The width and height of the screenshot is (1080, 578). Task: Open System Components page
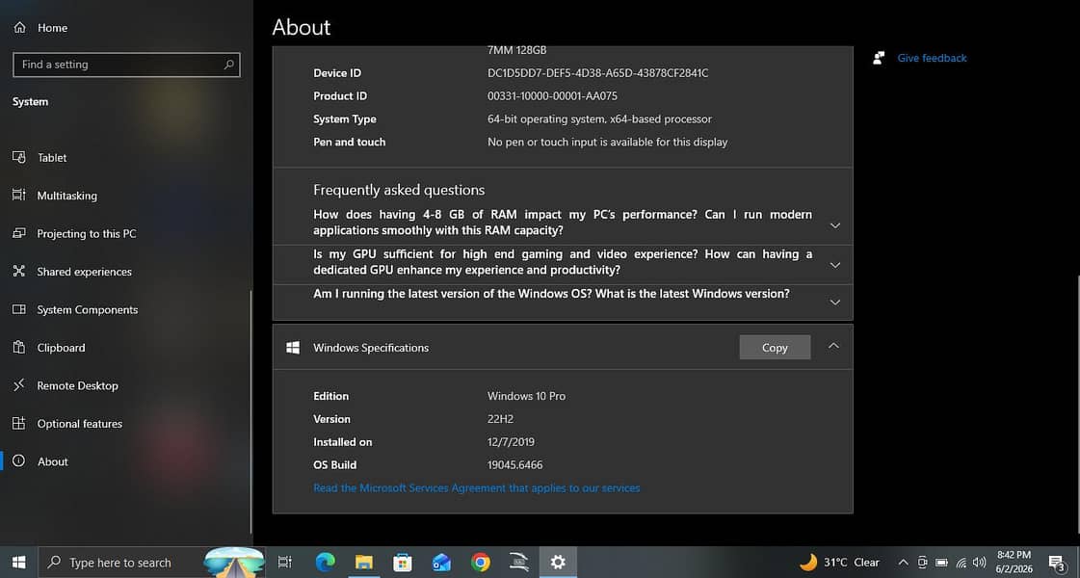pyautogui.click(x=88, y=309)
